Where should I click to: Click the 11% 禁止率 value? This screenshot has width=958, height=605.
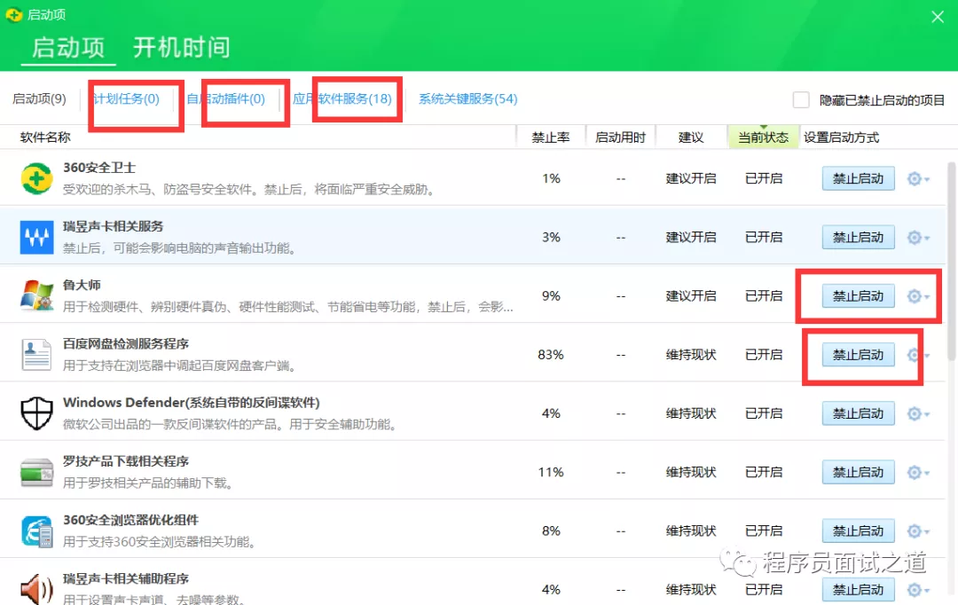[551, 472]
